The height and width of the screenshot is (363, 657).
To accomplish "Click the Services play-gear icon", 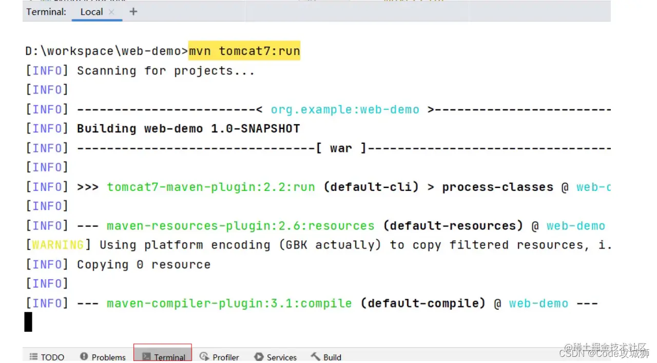I will coord(259,357).
